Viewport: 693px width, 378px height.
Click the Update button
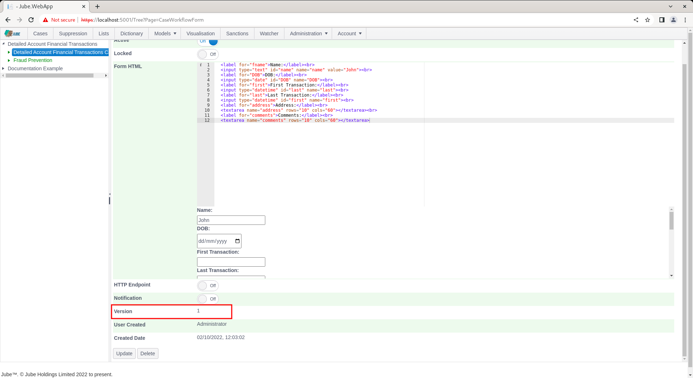click(x=124, y=353)
